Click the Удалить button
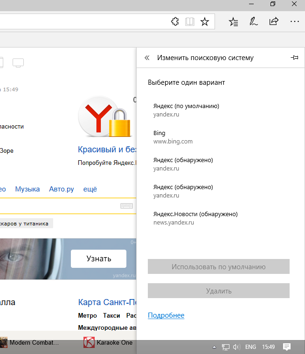Image resolution: width=305 pixels, height=354 pixels. [219, 291]
